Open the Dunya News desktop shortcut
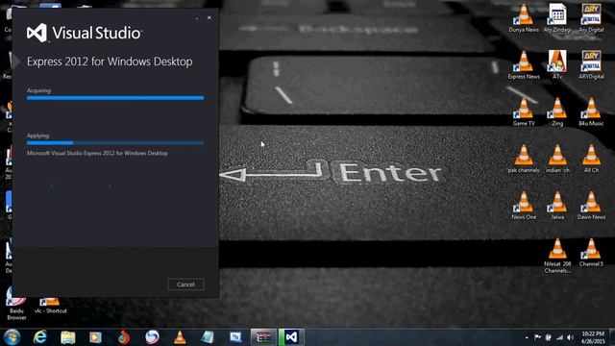The width and height of the screenshot is (615, 346). click(x=524, y=18)
